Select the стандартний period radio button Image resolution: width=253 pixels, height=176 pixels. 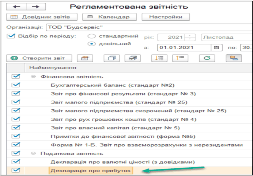point(91,36)
